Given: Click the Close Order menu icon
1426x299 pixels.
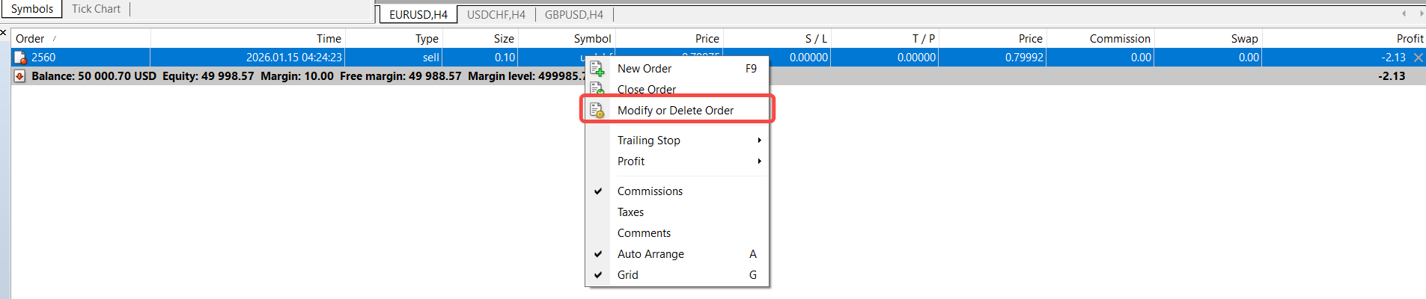Looking at the screenshot, I should (597, 89).
